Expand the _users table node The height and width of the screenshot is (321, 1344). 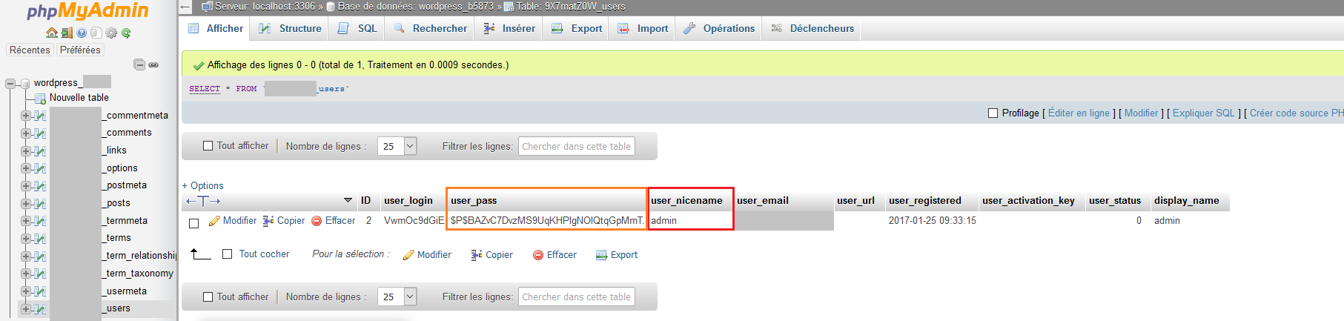point(26,308)
